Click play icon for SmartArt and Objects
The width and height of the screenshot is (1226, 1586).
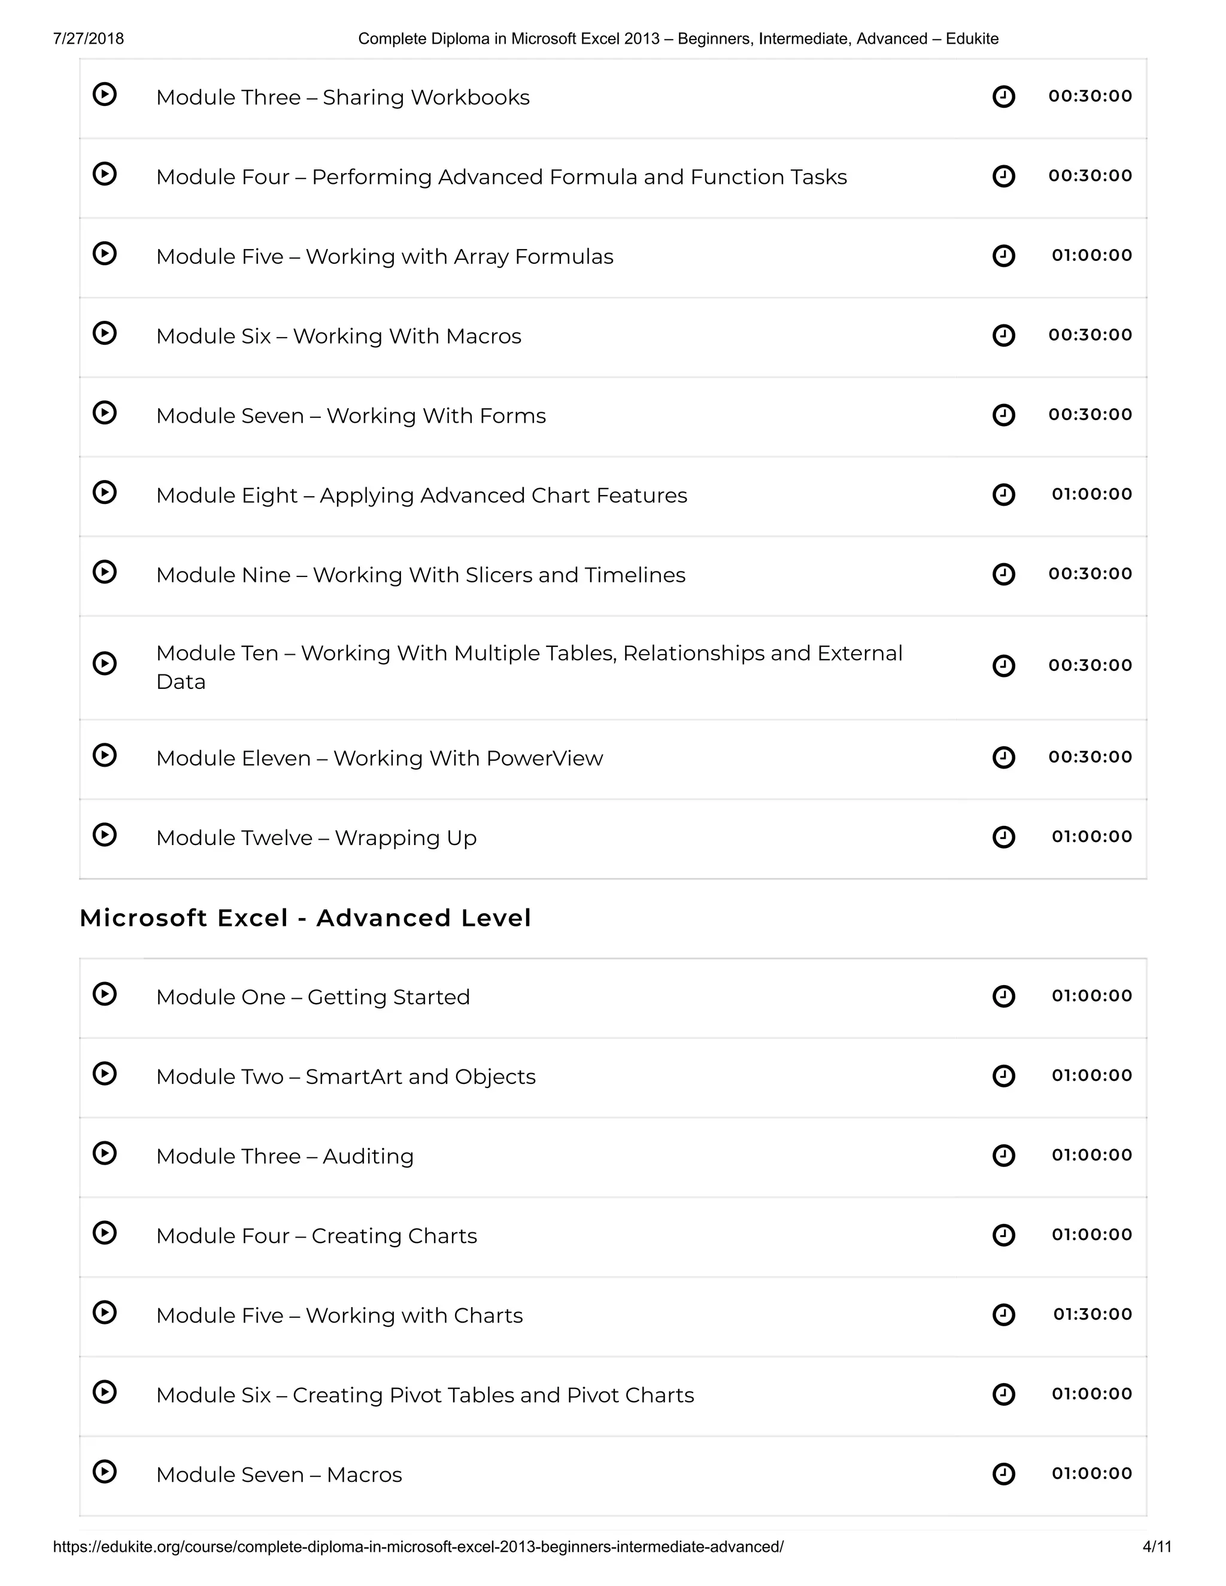pyautogui.click(x=105, y=1073)
